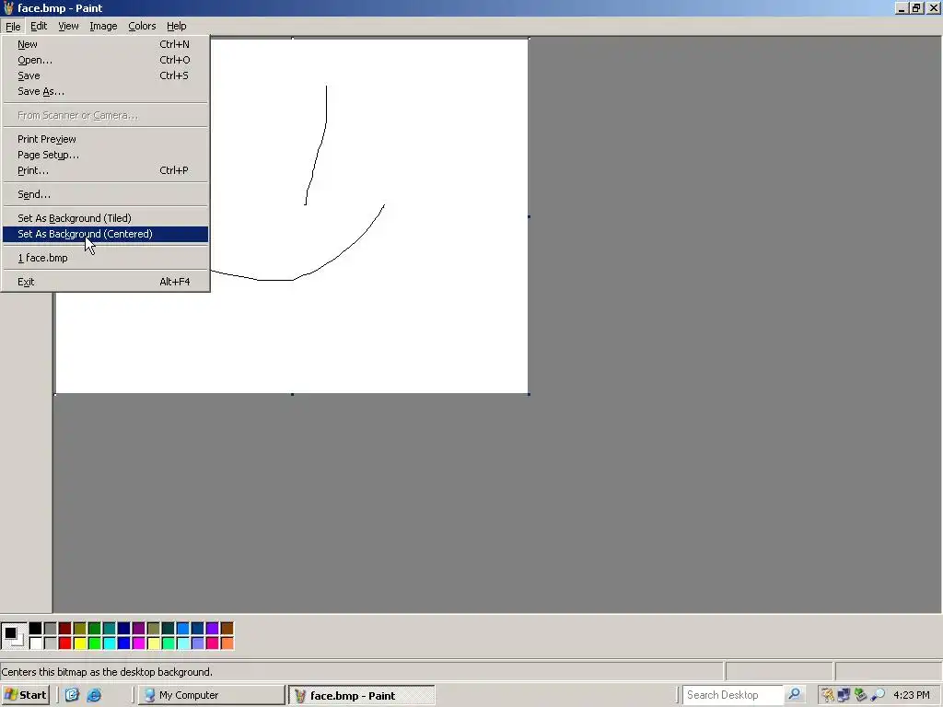The width and height of the screenshot is (943, 707).
Task: Select Print Preview menu entry
Action: point(105,139)
